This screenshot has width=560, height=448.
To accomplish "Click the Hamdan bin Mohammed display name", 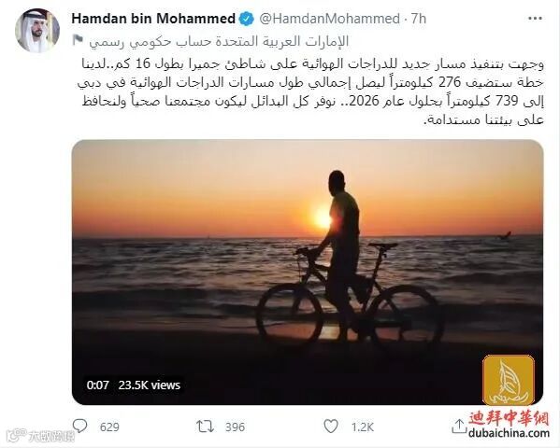I will click(x=153, y=19).
